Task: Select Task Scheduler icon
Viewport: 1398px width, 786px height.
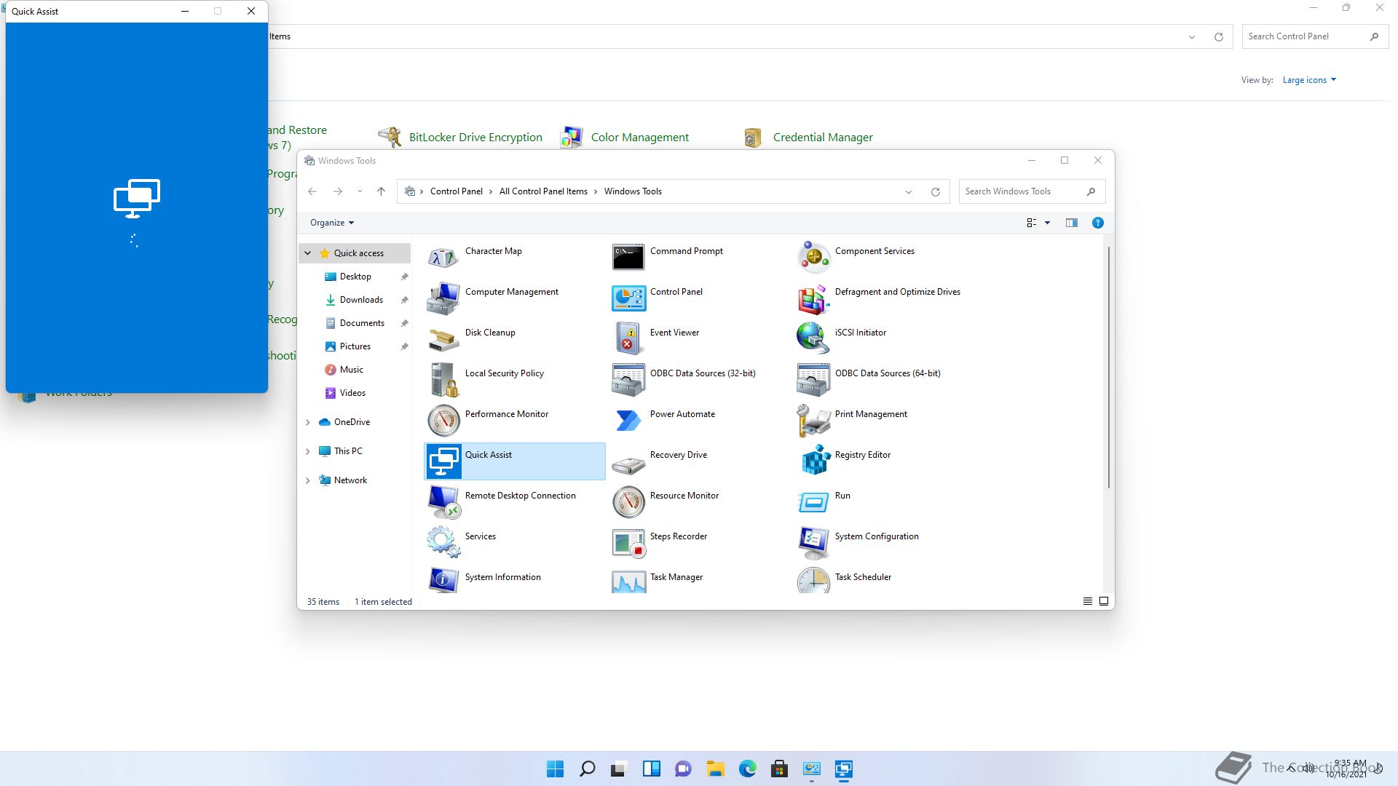Action: (813, 580)
